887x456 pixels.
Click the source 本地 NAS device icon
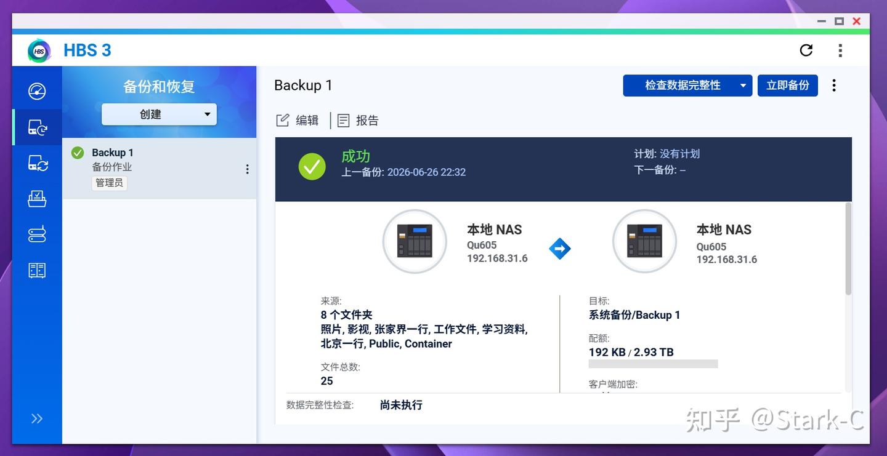tap(415, 241)
